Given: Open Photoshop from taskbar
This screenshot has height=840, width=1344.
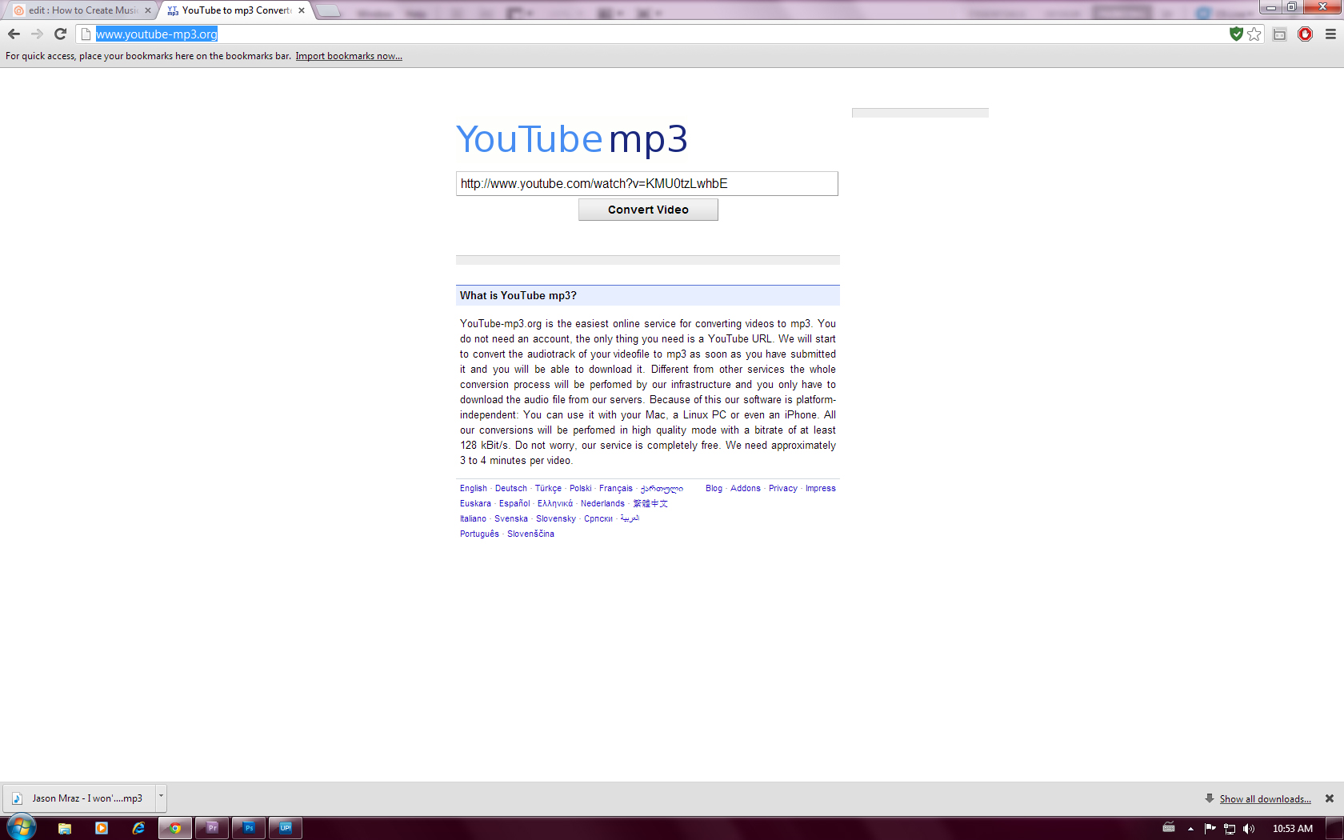Looking at the screenshot, I should pos(249,828).
